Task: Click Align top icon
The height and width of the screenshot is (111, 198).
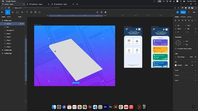Action: point(186,20)
